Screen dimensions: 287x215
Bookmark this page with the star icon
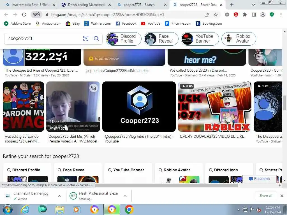pos(216,15)
